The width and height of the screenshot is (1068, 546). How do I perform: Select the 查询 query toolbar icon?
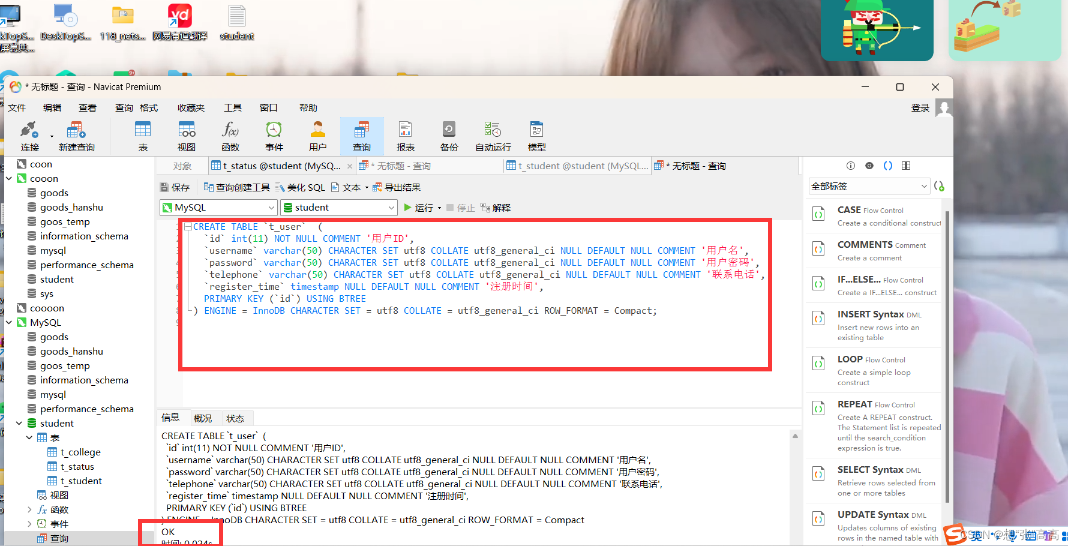point(362,136)
